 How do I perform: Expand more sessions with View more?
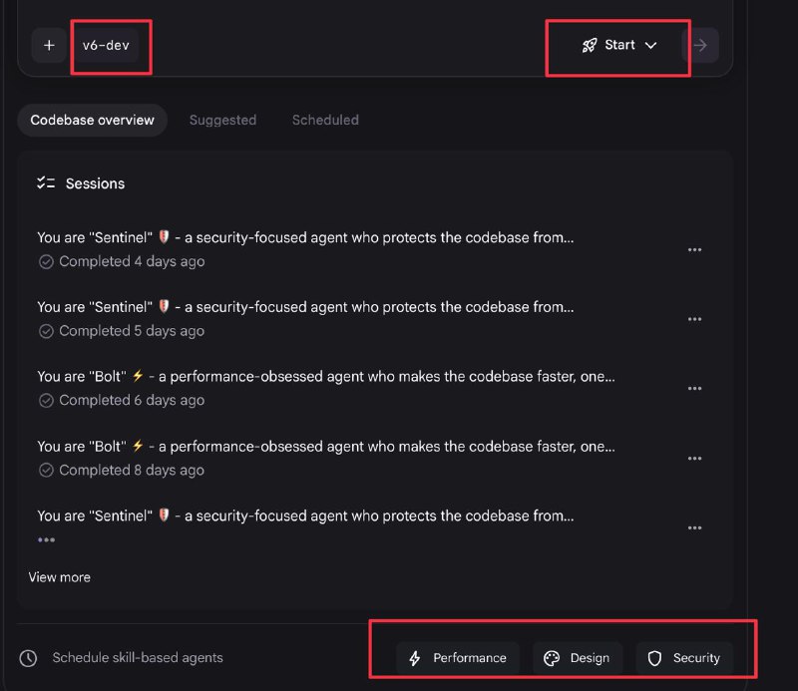pyautogui.click(x=60, y=577)
